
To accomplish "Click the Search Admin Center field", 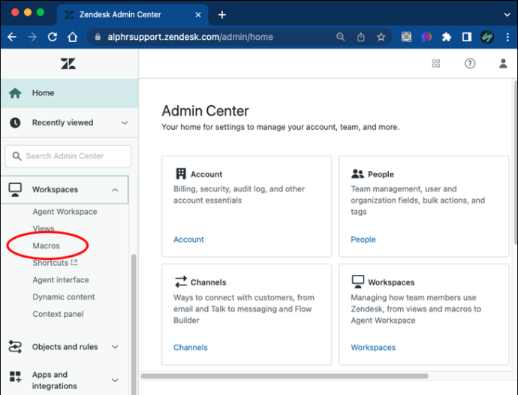I will click(x=68, y=156).
